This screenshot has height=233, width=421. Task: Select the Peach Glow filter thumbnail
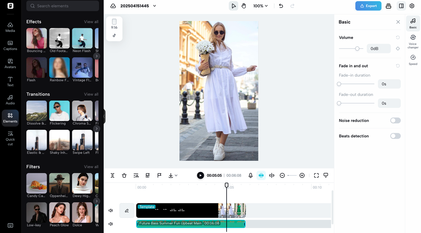(x=60, y=212)
